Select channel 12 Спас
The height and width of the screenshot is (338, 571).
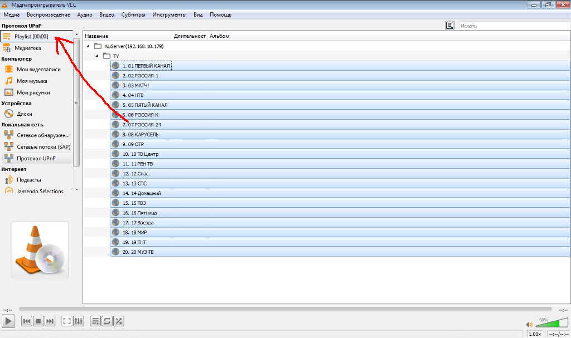tap(340, 174)
